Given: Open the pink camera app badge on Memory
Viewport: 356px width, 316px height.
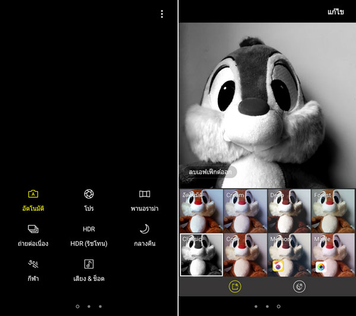Looking at the screenshot, I should pos(278,266).
